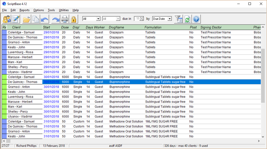Click the Worker column header

tap(99, 27)
